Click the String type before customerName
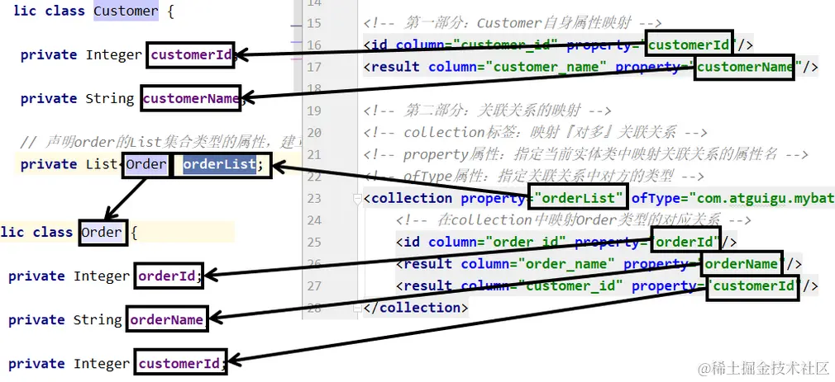Image resolution: width=835 pixels, height=382 pixels. (110, 98)
